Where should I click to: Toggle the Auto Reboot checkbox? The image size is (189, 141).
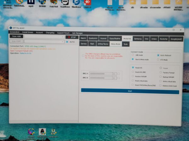click(158, 55)
